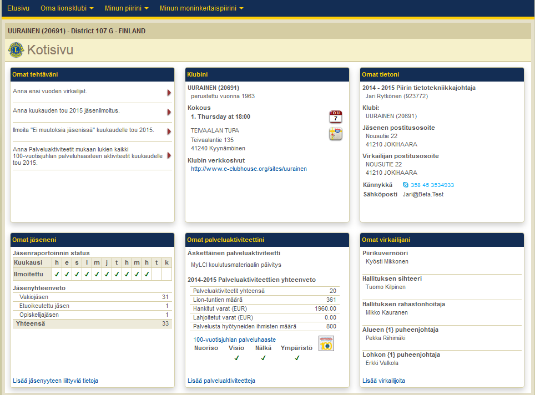The image size is (535, 395).
Task: Click the email address Jari@Beta.Test
Action: (423, 194)
